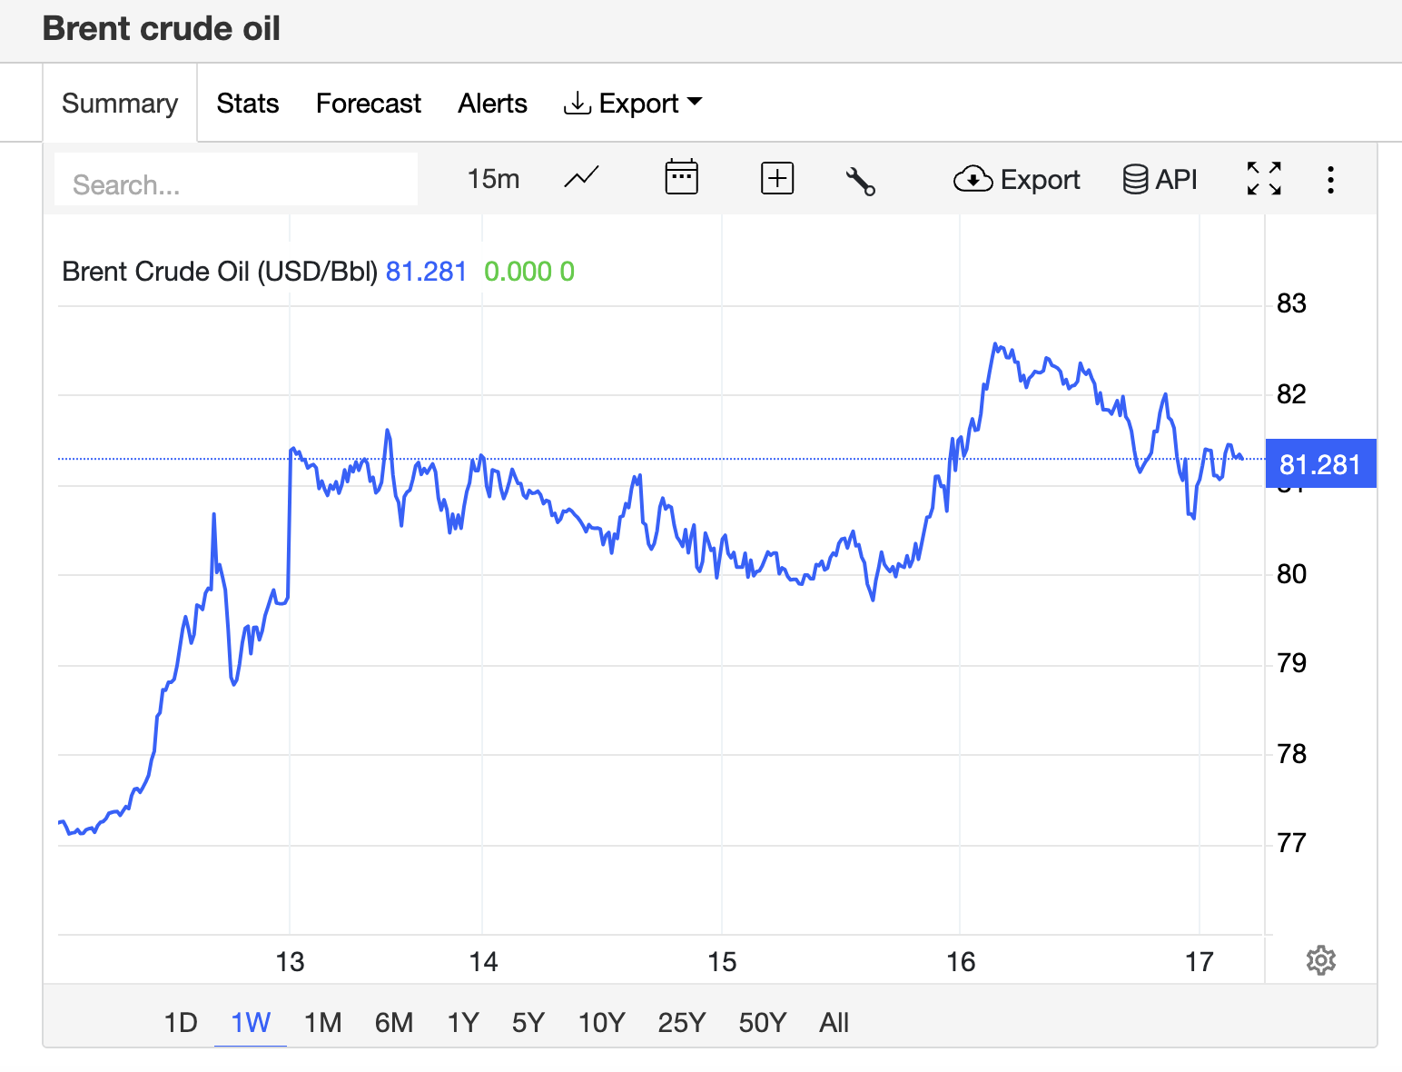Change the 15m interval selector
This screenshot has width=1402, height=1072.
[x=493, y=179]
